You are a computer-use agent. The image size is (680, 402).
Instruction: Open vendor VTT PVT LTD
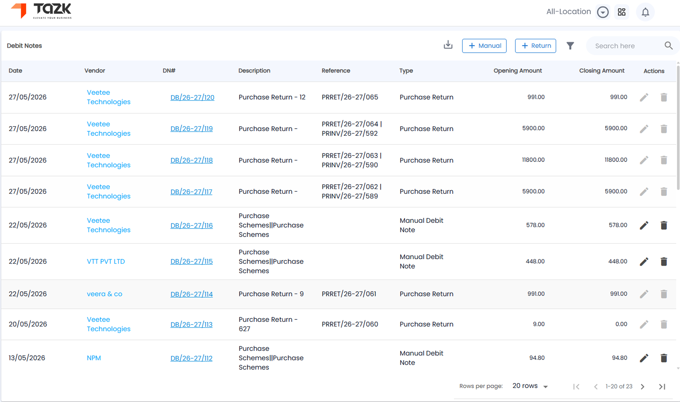coord(106,261)
